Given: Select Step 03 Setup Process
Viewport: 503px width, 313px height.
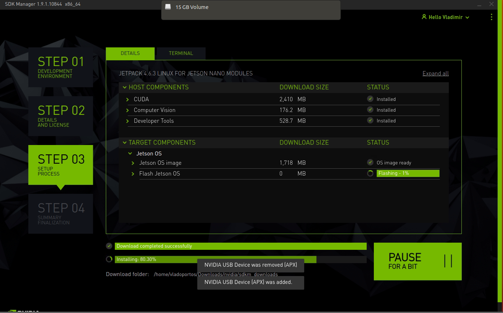Looking at the screenshot, I should click(61, 165).
